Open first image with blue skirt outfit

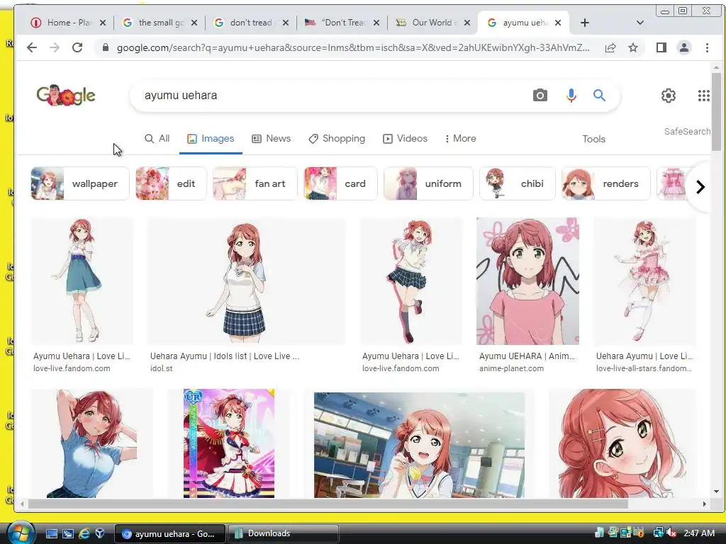82,281
